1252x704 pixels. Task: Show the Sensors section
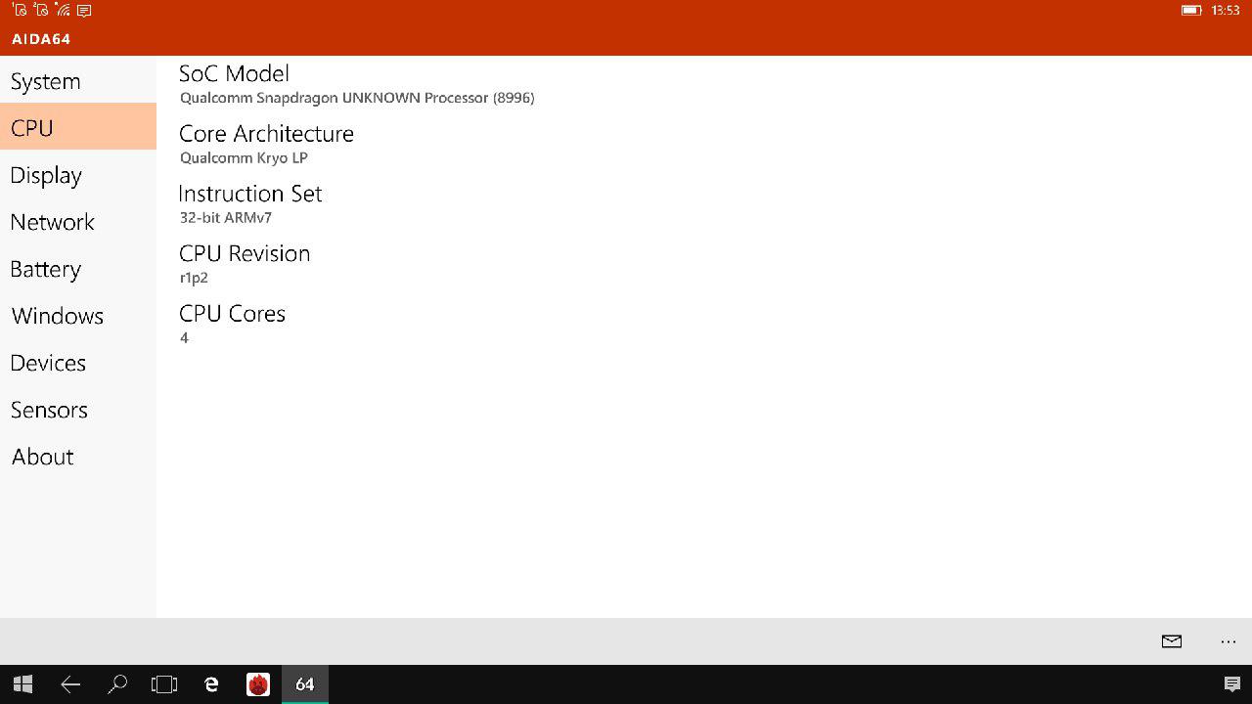click(x=78, y=409)
